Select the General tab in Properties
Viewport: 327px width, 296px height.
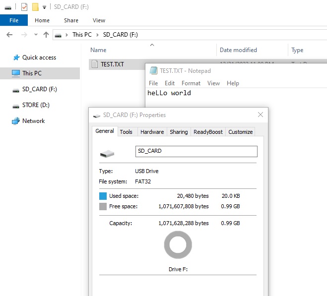105,131
